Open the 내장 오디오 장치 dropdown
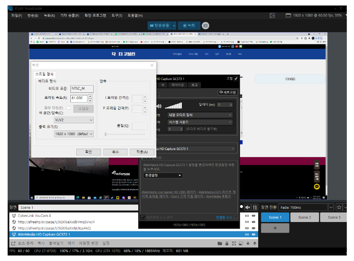This screenshot has width=354, height=261. pyautogui.click(x=200, y=115)
